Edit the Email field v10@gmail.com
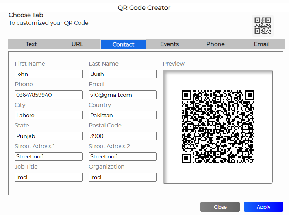 [122, 95]
